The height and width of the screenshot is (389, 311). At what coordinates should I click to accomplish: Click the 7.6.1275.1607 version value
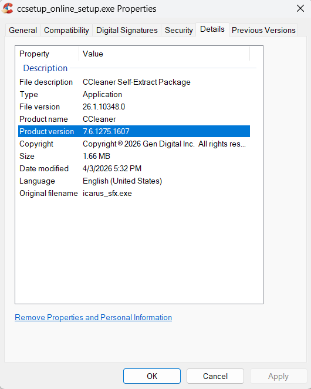106,131
